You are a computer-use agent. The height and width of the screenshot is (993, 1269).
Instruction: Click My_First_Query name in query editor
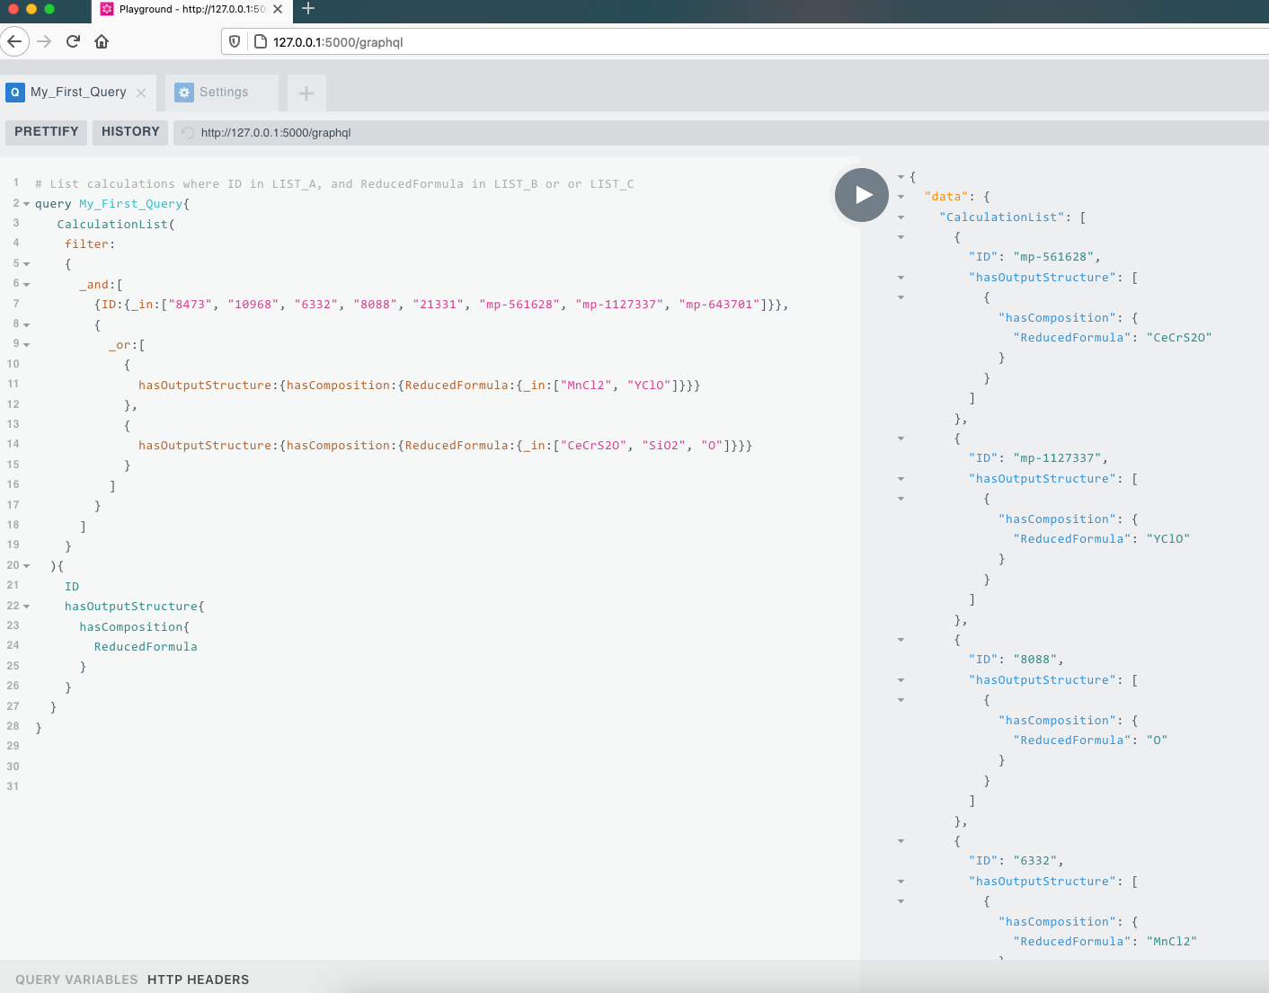131,204
